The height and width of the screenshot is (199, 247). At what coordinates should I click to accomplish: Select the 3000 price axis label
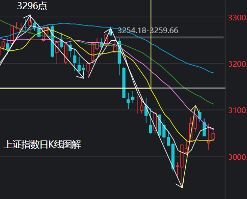click(237, 157)
